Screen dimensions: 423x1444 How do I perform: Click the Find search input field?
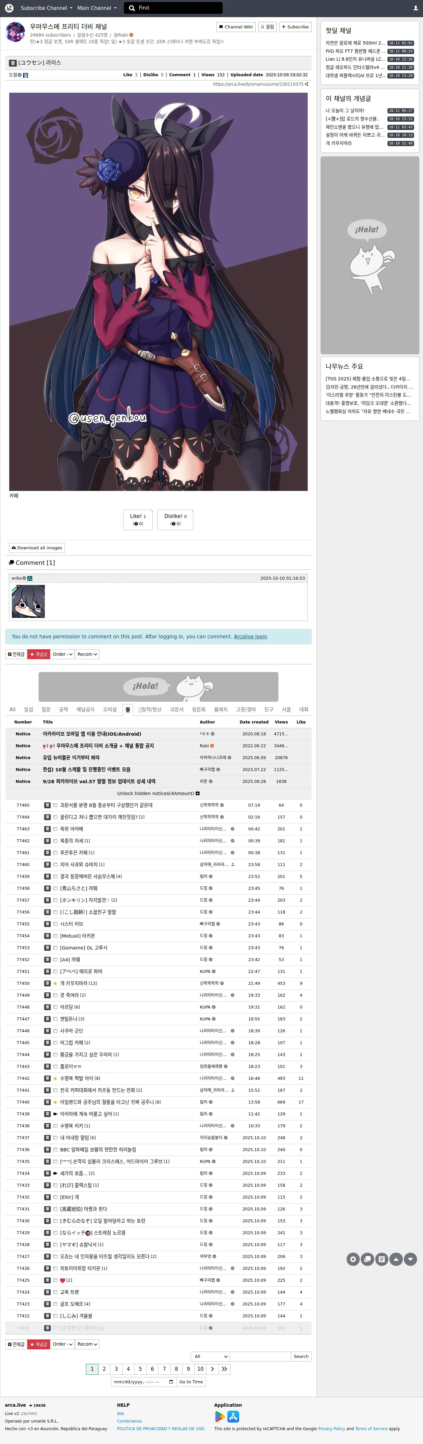coord(172,8)
